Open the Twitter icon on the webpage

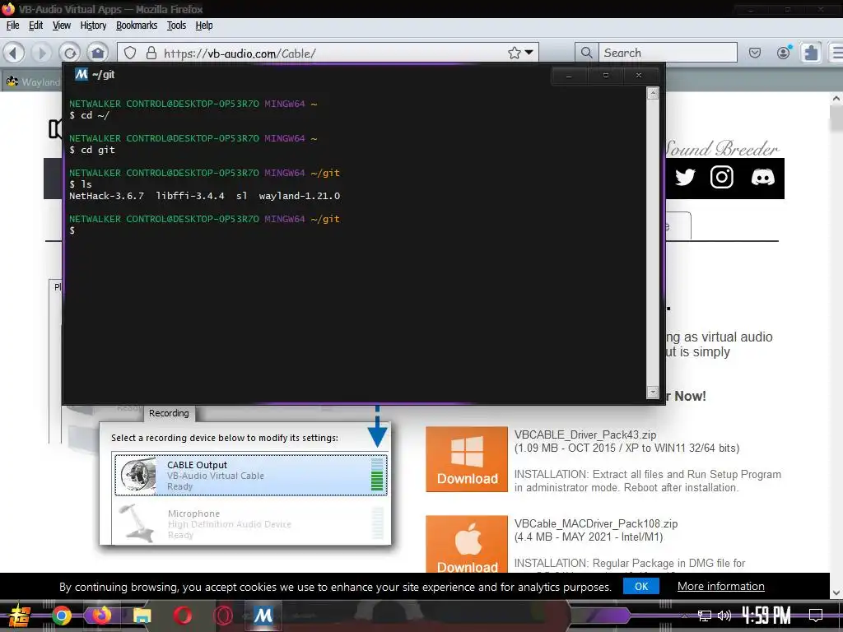tap(685, 177)
